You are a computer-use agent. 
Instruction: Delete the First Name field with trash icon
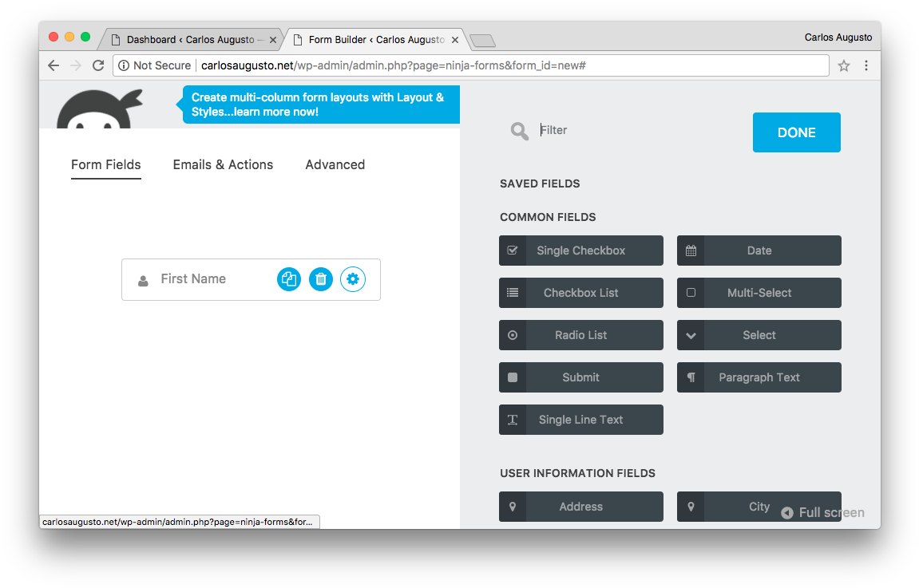click(x=321, y=279)
